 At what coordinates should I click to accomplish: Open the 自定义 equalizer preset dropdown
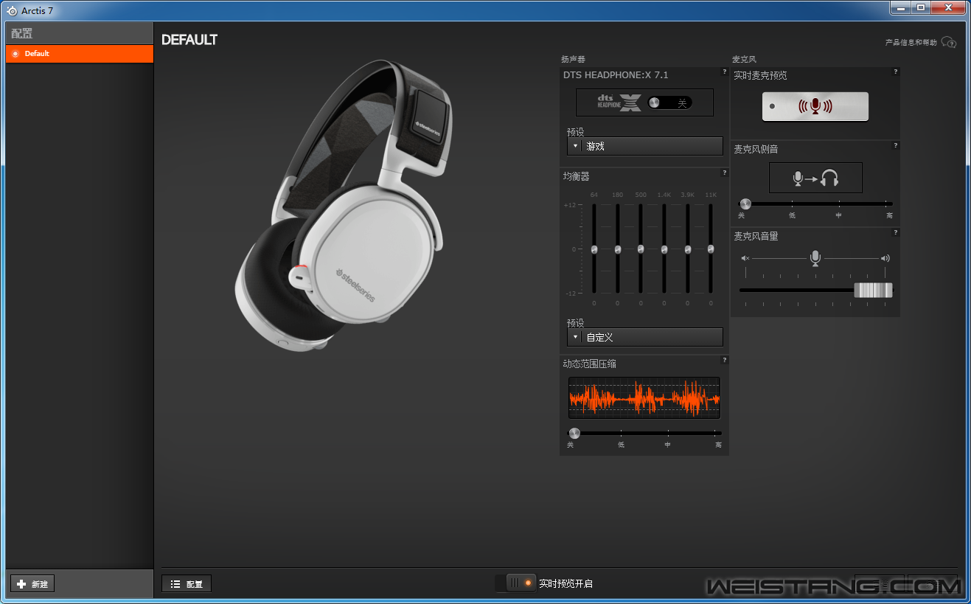pos(645,337)
